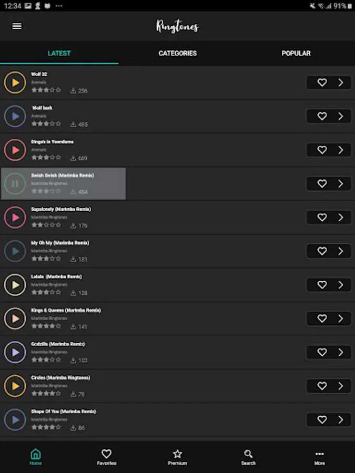Switch to the Categories tab
Screen dimensions: 355x473
pyautogui.click(x=177, y=53)
